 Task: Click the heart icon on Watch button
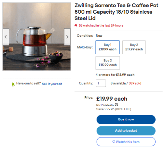coord(114,142)
